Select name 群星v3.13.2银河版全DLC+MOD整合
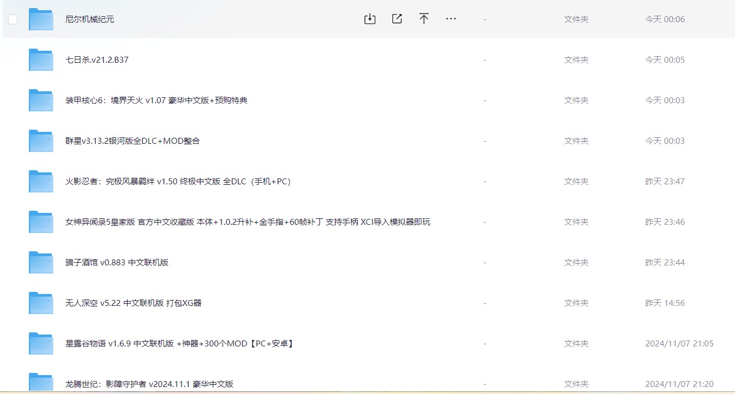The width and height of the screenshot is (735, 394). [x=132, y=141]
